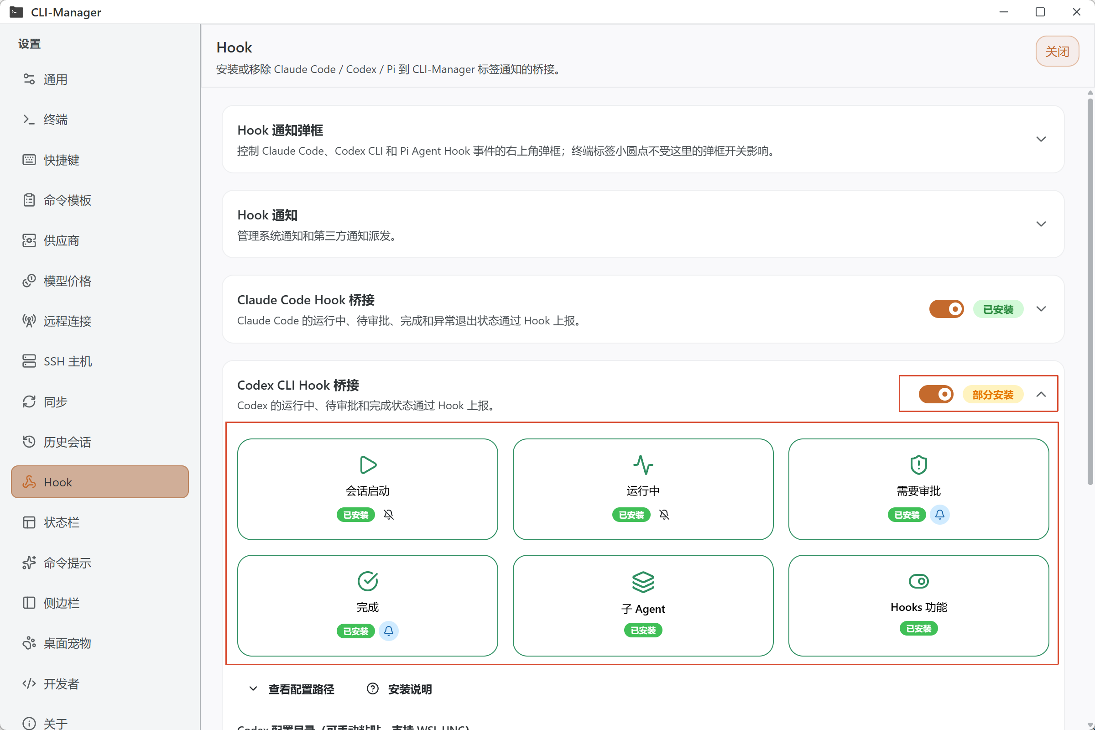This screenshot has width=1095, height=730.
Task: Click the toggle icon on Hooks 功能 card
Action: tap(918, 581)
